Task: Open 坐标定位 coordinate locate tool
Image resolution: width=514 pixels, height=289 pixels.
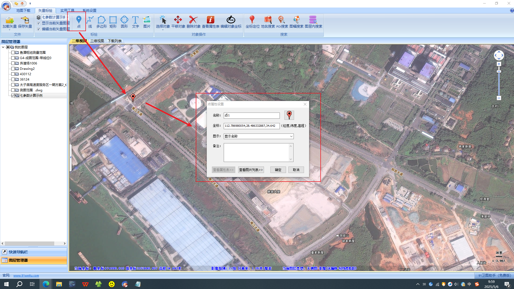Action: click(x=252, y=22)
